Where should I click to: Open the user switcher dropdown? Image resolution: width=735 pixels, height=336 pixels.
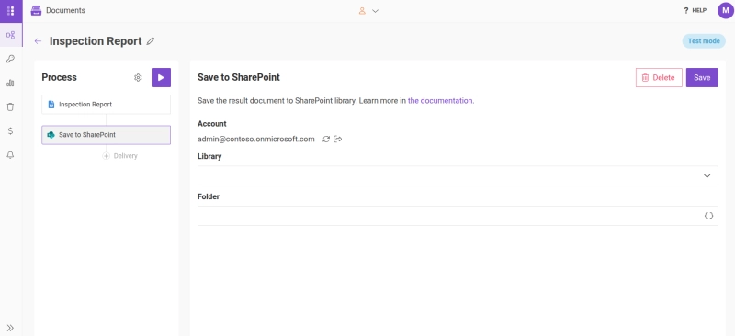point(368,11)
